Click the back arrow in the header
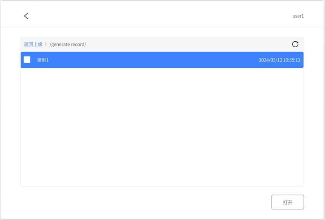Viewport: 325px width, 220px height. tap(26, 16)
